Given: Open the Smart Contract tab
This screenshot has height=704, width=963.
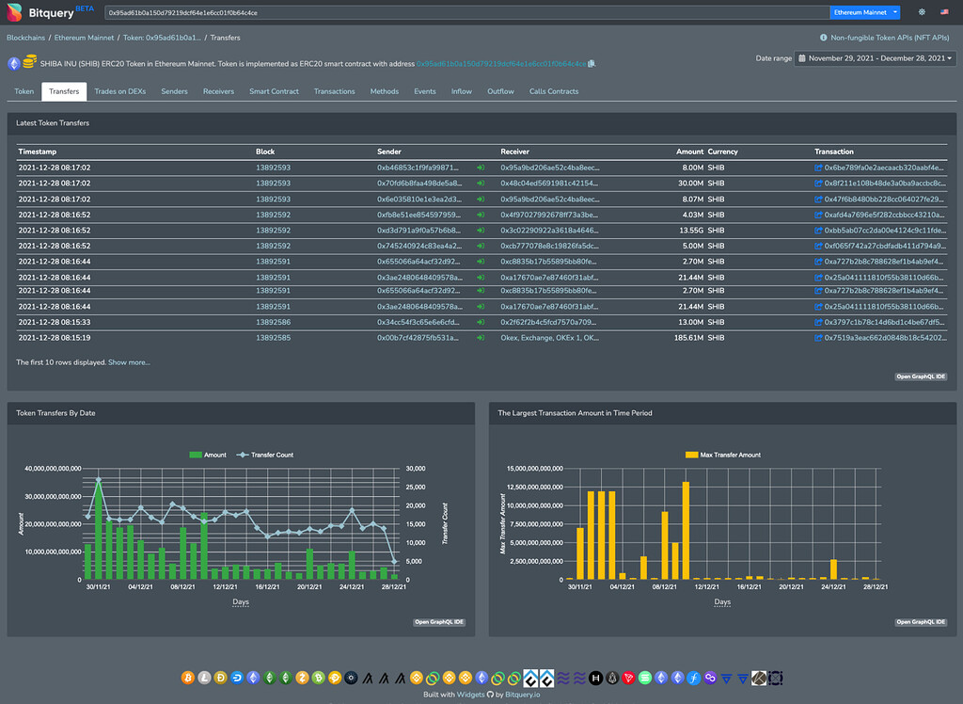Looking at the screenshot, I should (274, 91).
